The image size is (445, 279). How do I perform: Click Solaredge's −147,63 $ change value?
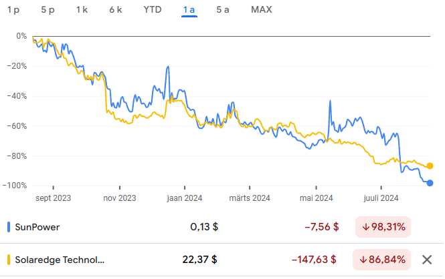[315, 260]
